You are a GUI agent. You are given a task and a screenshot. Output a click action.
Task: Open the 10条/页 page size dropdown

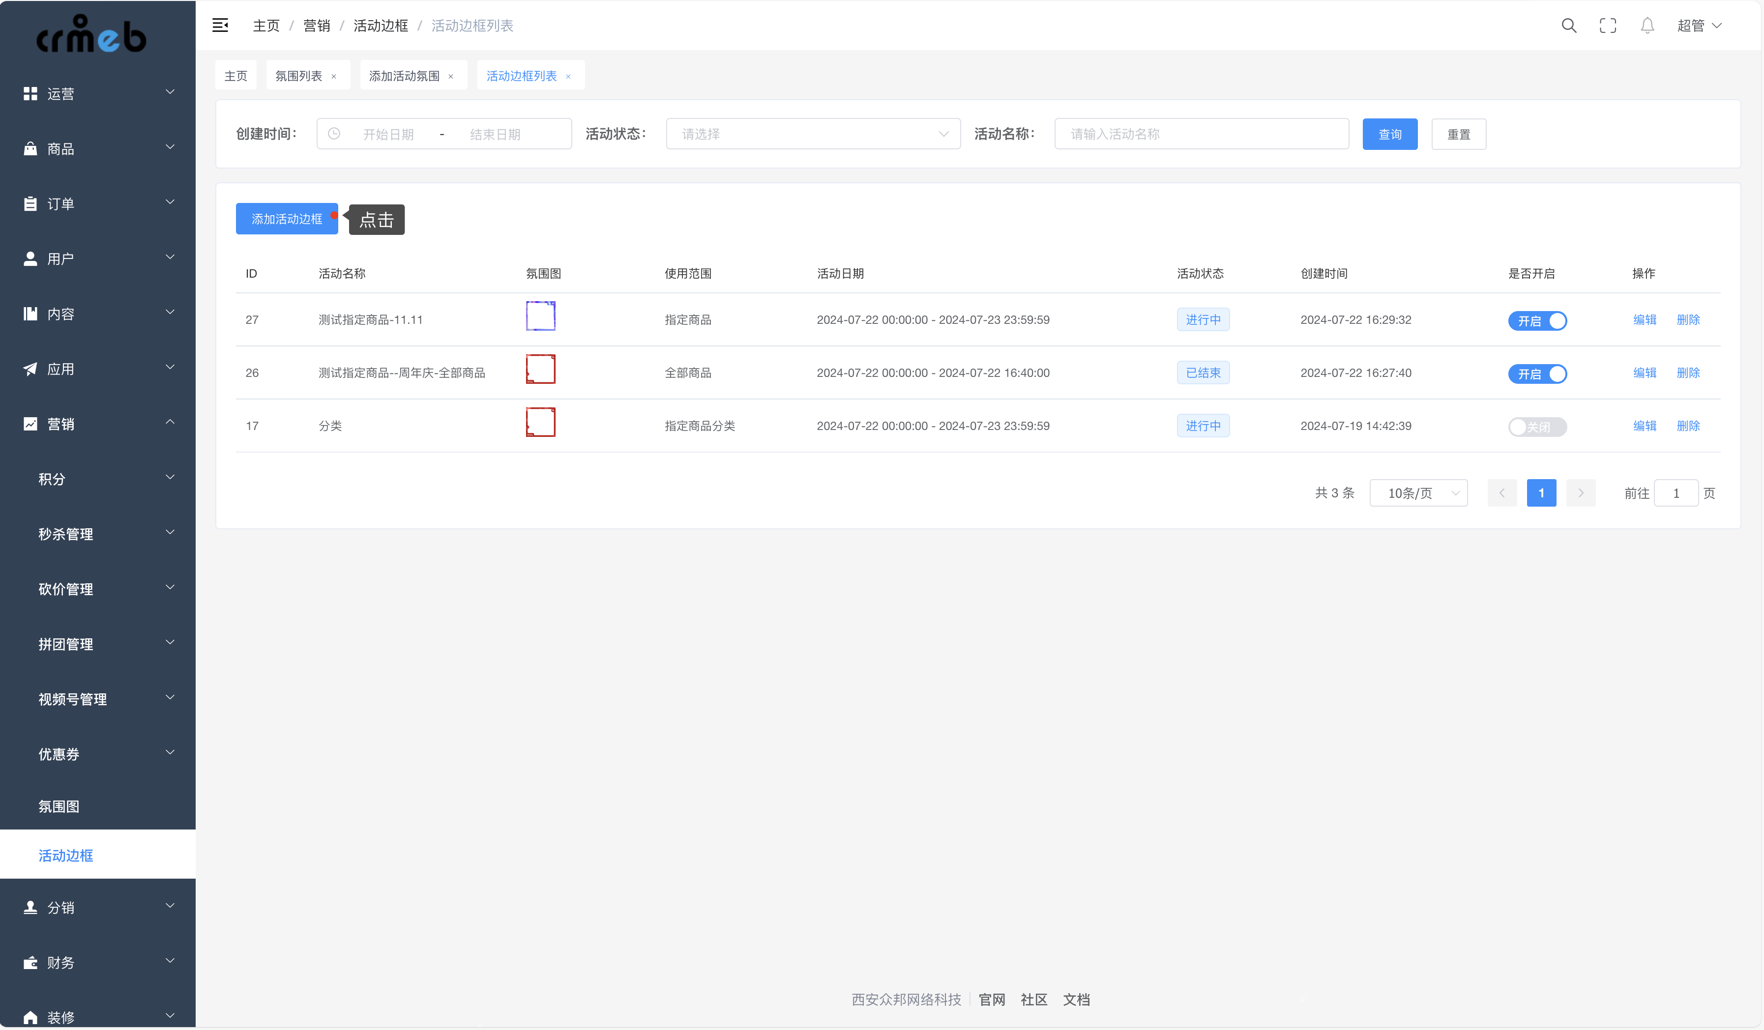(x=1418, y=492)
